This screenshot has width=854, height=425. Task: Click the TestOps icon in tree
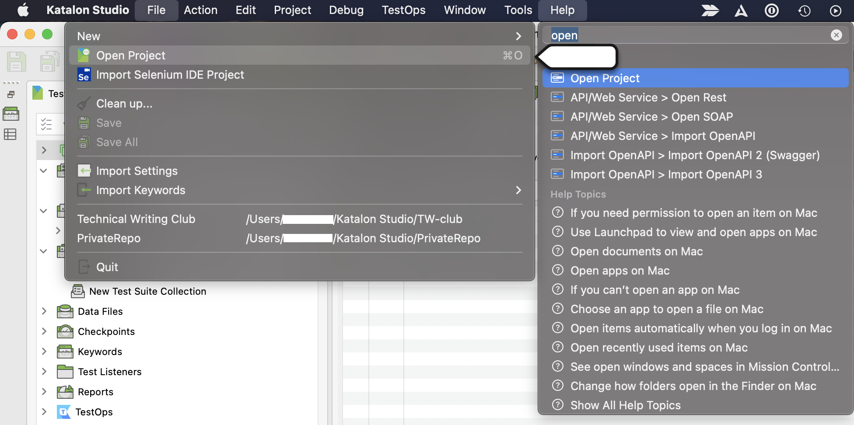pyautogui.click(x=64, y=412)
